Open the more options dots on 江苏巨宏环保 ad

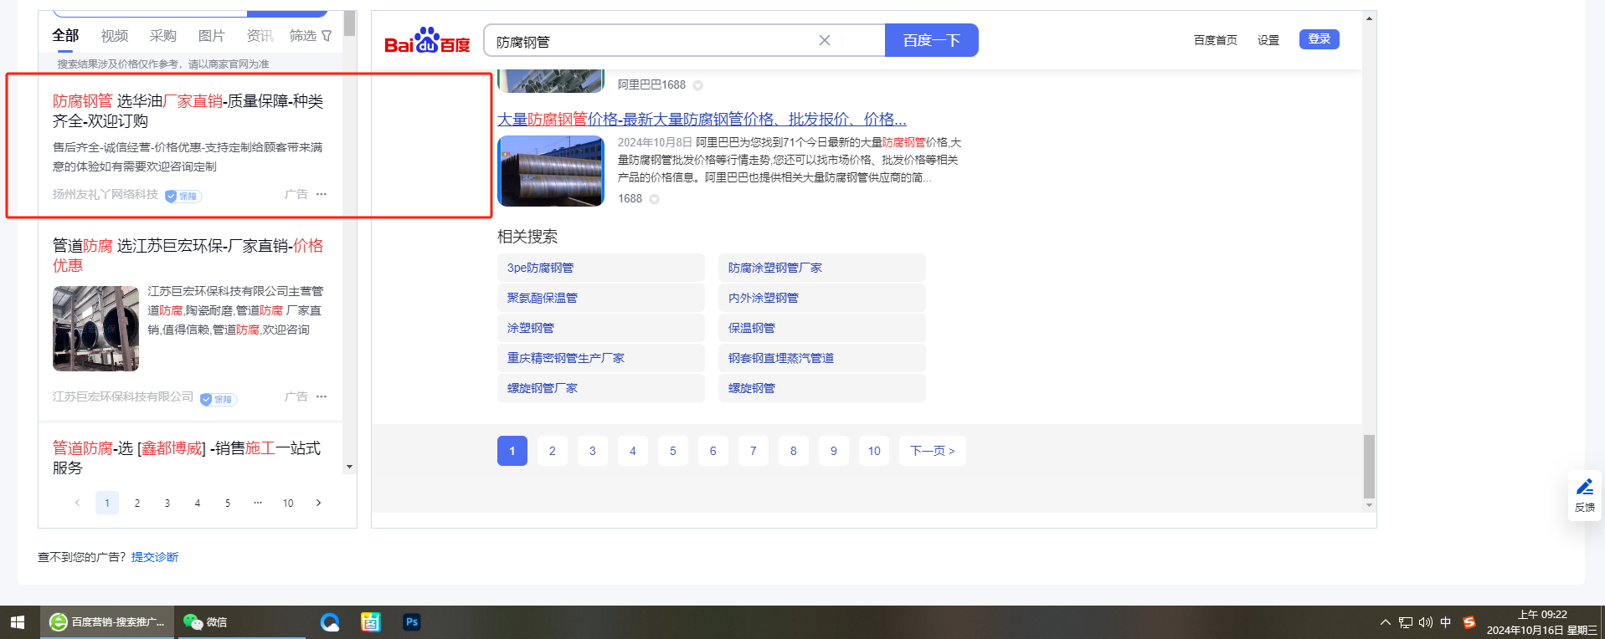(x=322, y=396)
